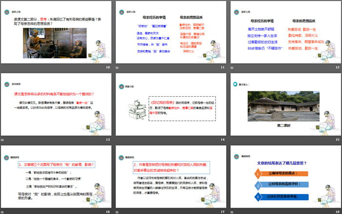
Task: Select slide 18 thumbnail with three numbered bars
Action: click(x=286, y=175)
